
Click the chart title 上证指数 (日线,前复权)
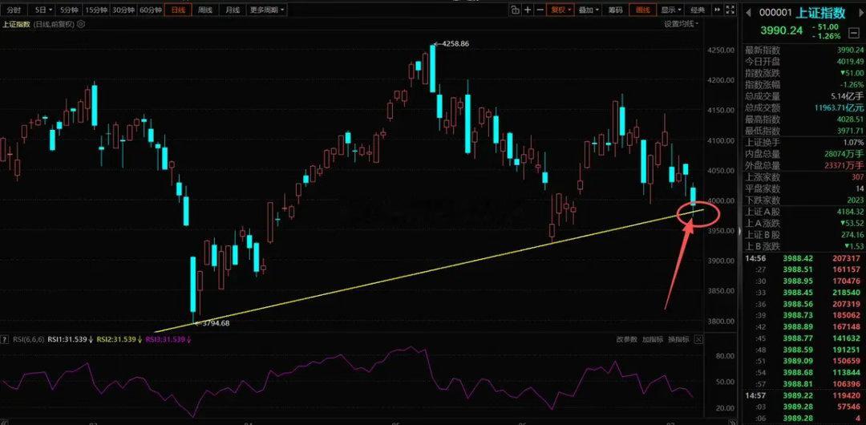(x=38, y=24)
